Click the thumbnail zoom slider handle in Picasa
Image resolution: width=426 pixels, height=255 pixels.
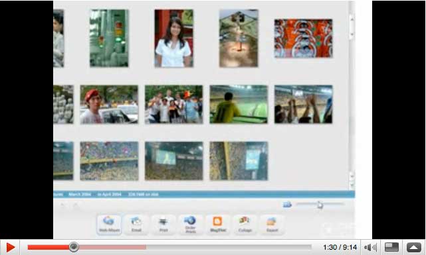[x=320, y=205]
